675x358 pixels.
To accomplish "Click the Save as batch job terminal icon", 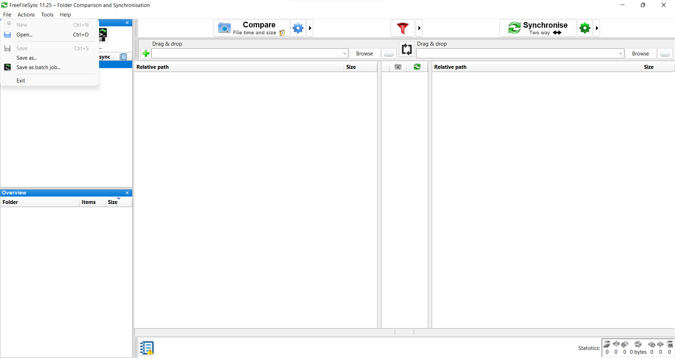I will click(7, 67).
